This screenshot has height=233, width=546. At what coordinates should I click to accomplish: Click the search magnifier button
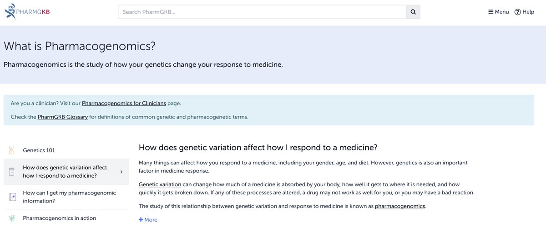[x=413, y=12]
